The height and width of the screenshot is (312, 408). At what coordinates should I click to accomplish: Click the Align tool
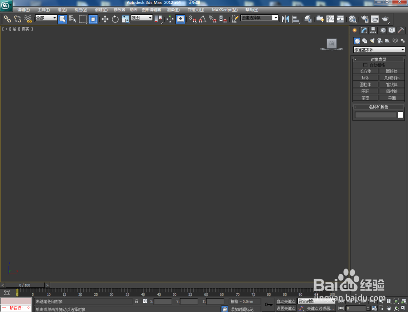[x=296, y=19]
